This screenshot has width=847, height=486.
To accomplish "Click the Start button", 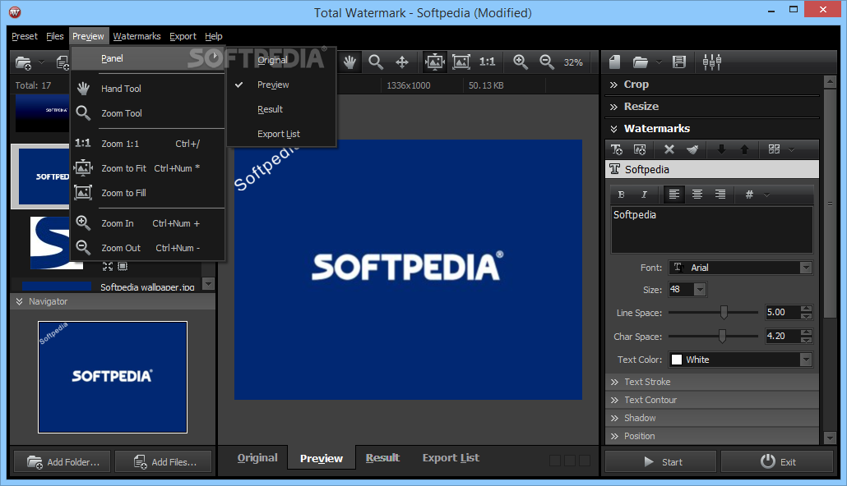I will pyautogui.click(x=660, y=461).
